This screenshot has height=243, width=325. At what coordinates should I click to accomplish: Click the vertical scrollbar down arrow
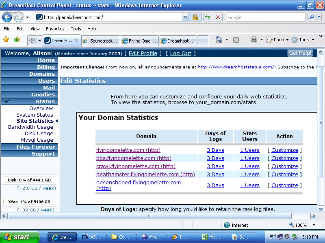321,209
